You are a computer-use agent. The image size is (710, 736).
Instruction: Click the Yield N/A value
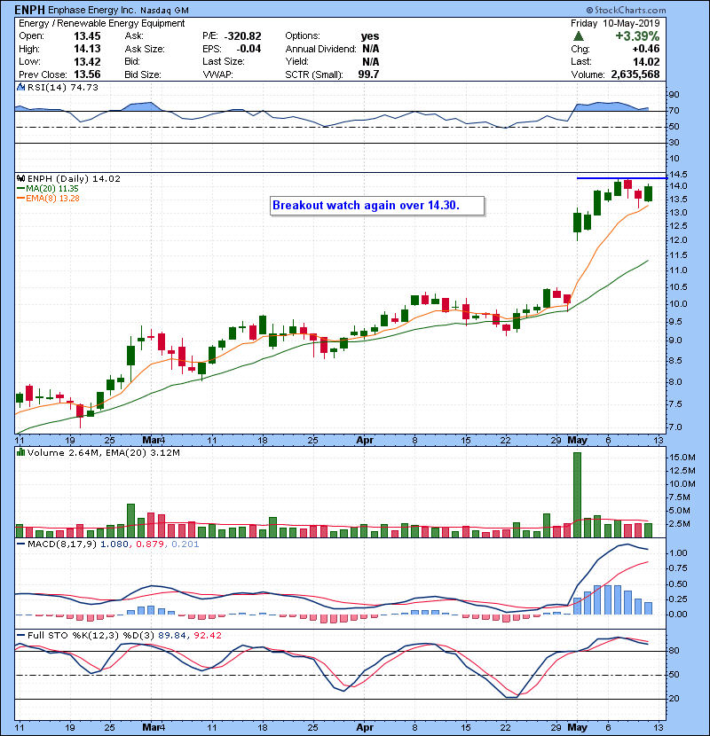click(370, 61)
